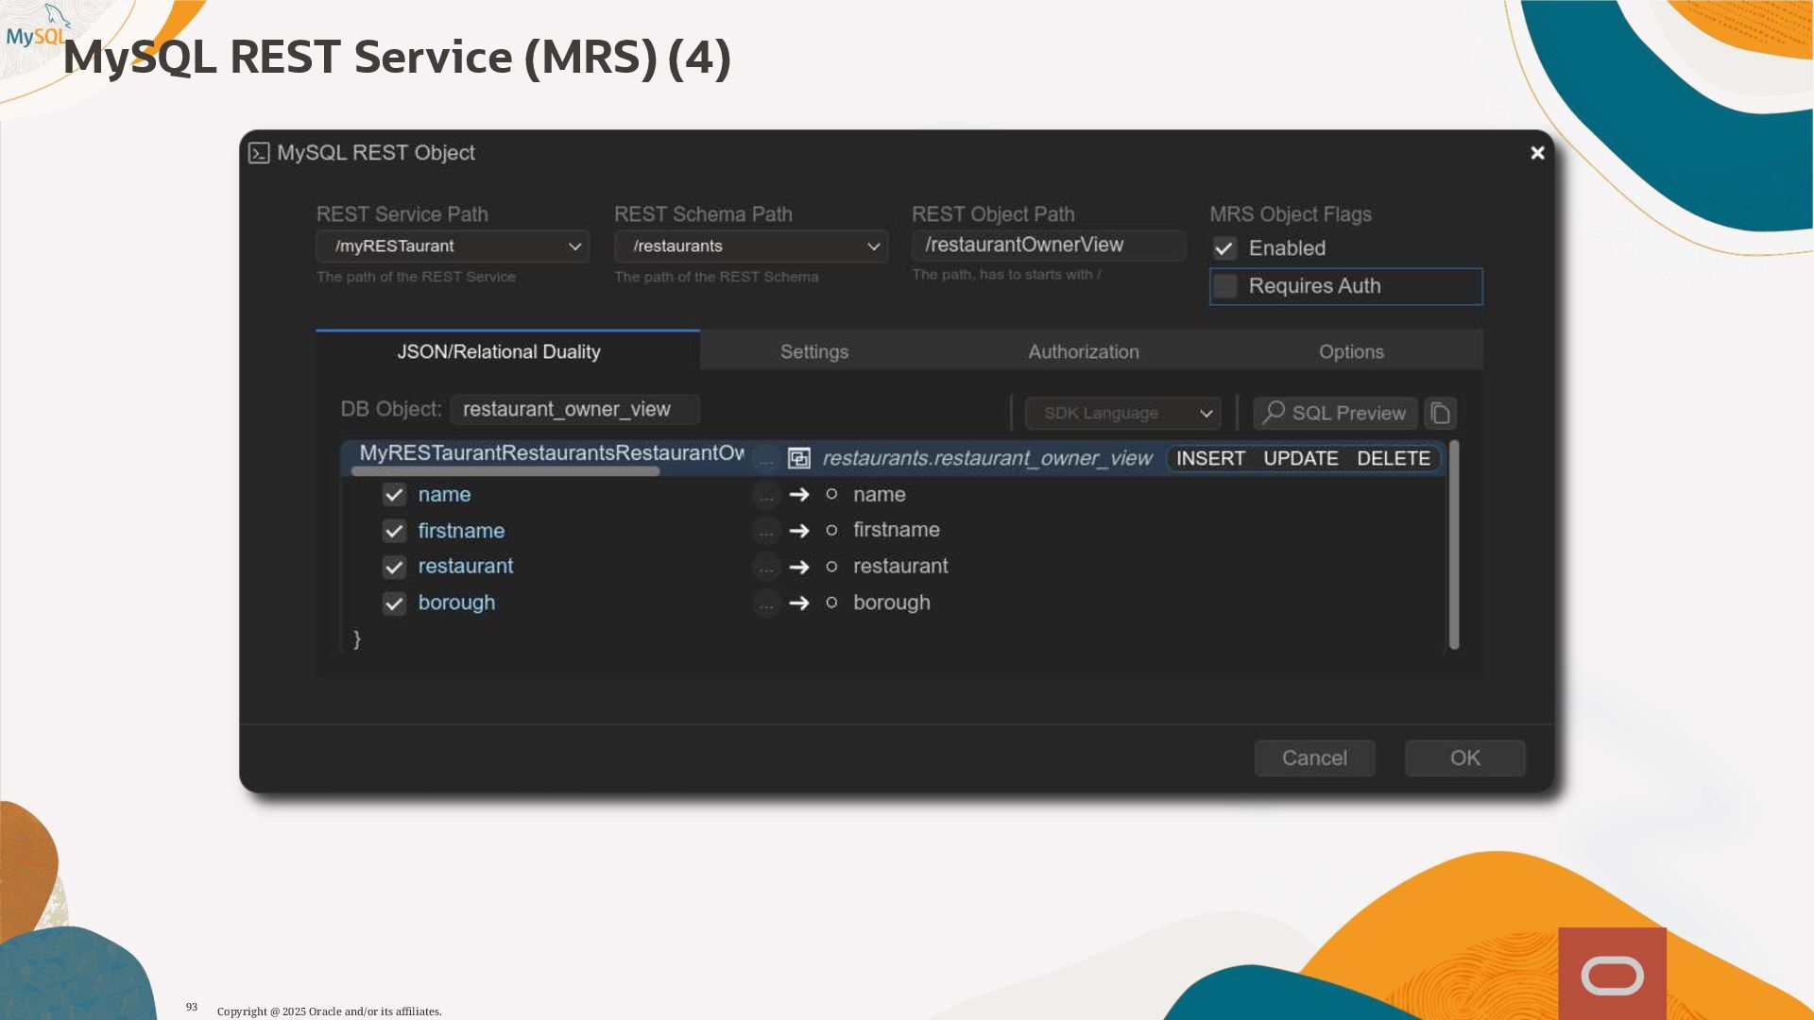Click the arrow icon on firstname row
The width and height of the screenshot is (1814, 1020).
pyautogui.click(x=799, y=531)
